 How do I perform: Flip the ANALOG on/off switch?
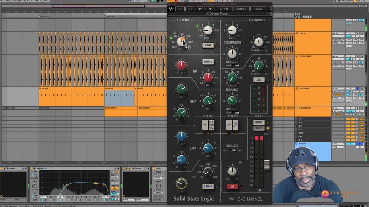(232, 150)
